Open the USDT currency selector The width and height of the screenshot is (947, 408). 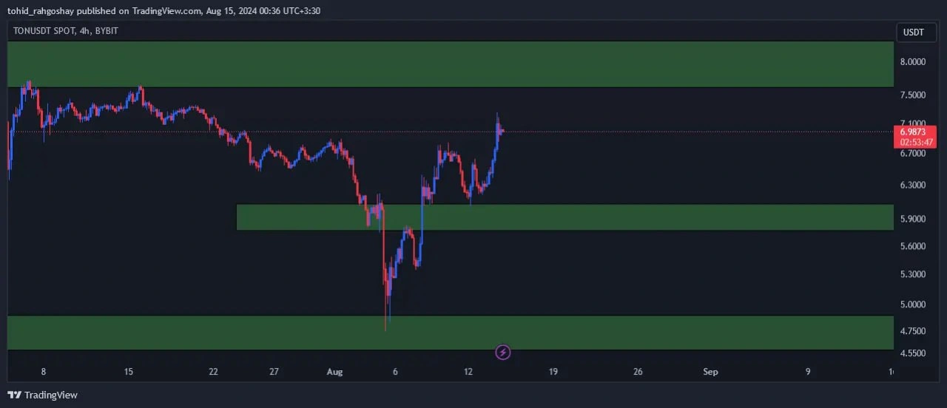click(x=914, y=33)
